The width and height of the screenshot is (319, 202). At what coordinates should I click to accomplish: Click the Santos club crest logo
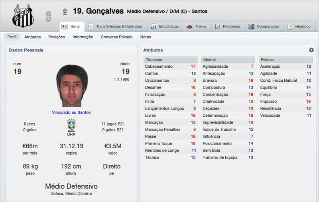pos(23,16)
